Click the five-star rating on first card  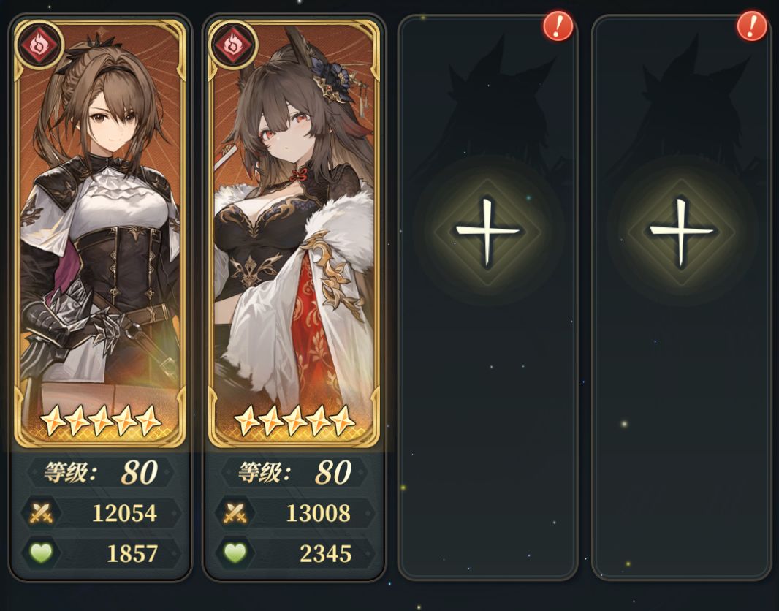[x=100, y=420]
